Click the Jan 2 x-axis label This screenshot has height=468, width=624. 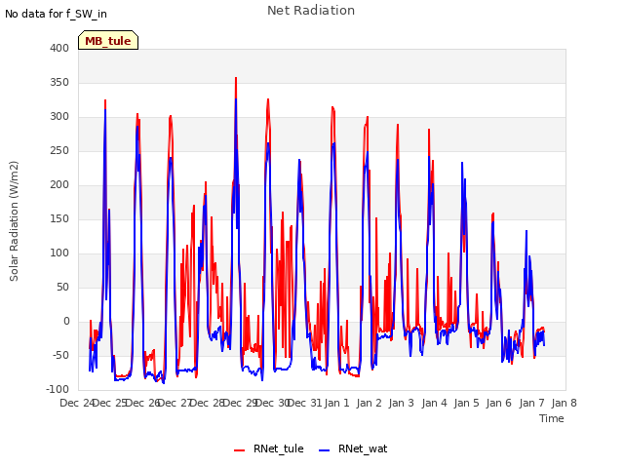click(x=370, y=403)
